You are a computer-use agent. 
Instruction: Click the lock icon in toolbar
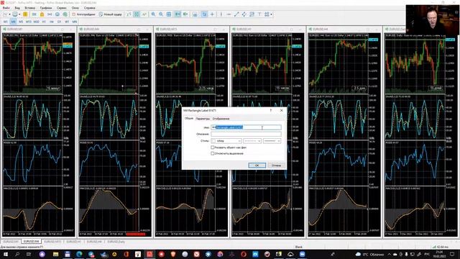[x=42, y=14]
